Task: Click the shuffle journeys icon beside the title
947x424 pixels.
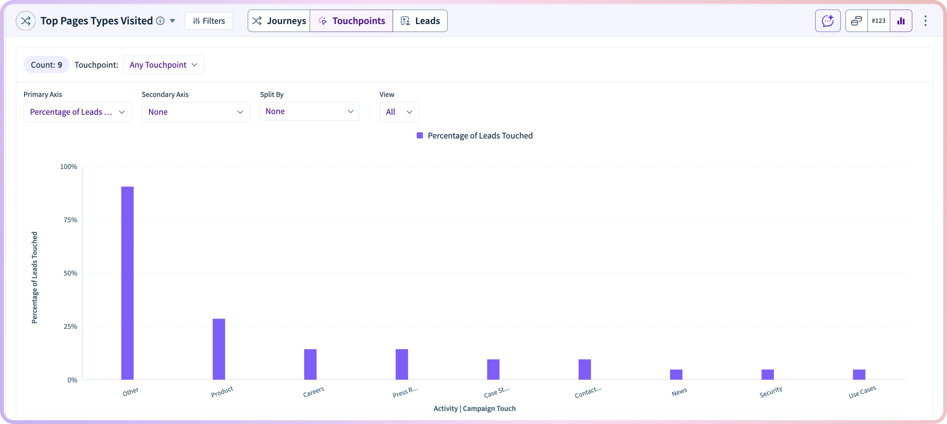Action: click(x=25, y=21)
